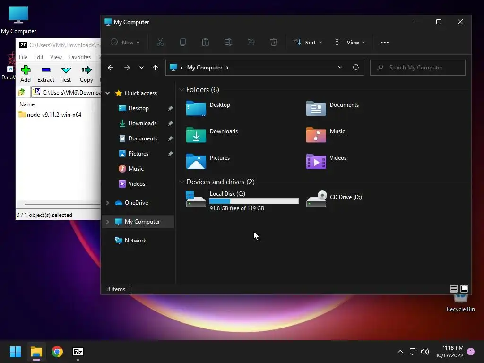
Task: Expand the My Computer tree node
Action: 107,222
